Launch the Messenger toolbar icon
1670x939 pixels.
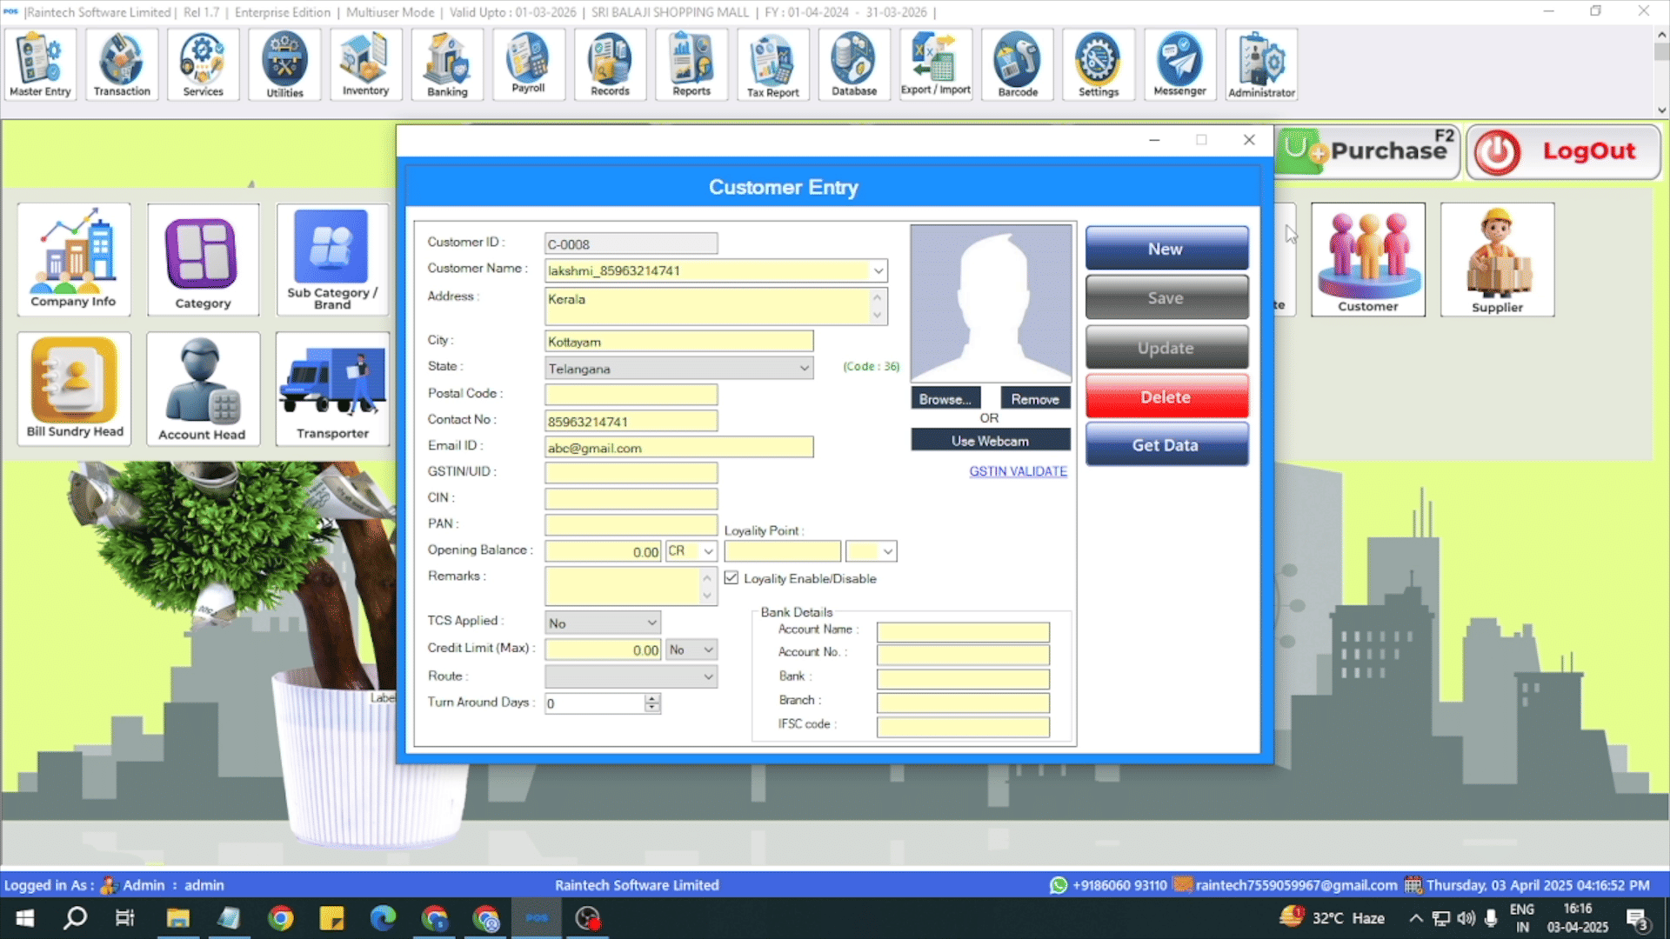tap(1179, 64)
